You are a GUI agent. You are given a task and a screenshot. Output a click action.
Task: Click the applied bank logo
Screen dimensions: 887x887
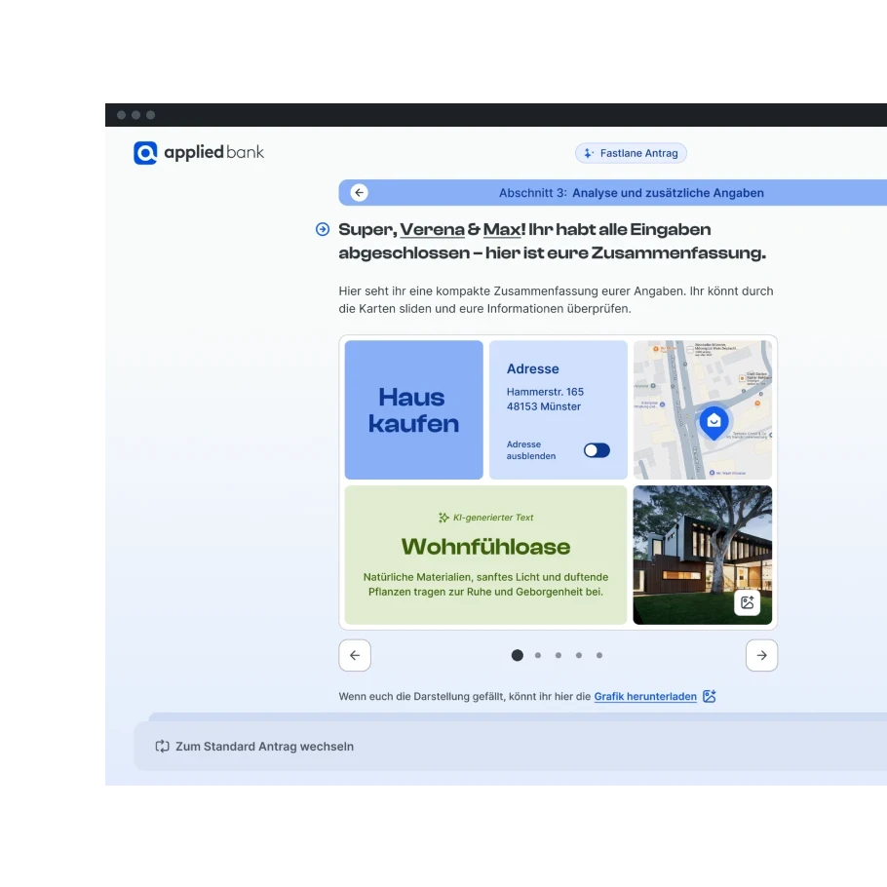199,153
